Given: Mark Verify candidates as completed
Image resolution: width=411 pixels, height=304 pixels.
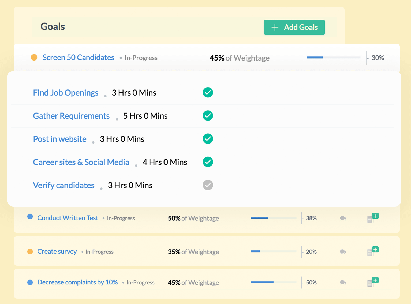Looking at the screenshot, I should click(x=208, y=185).
